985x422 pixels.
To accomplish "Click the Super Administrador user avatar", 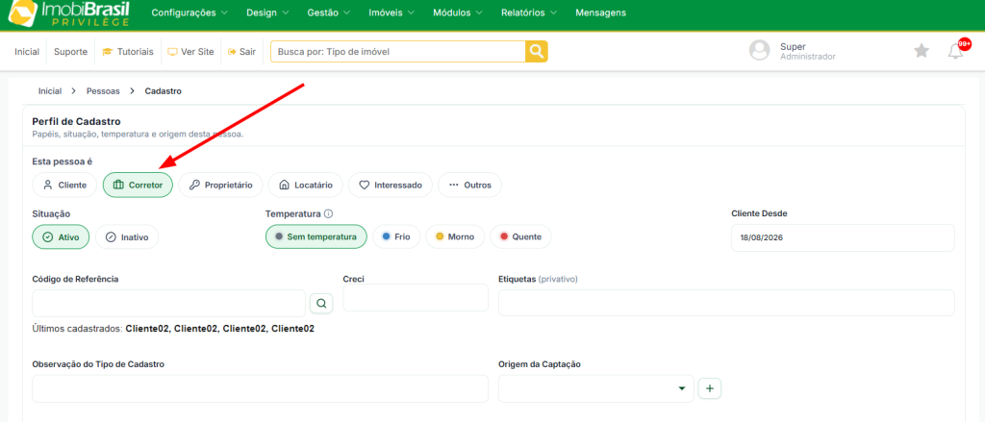I will pos(760,51).
